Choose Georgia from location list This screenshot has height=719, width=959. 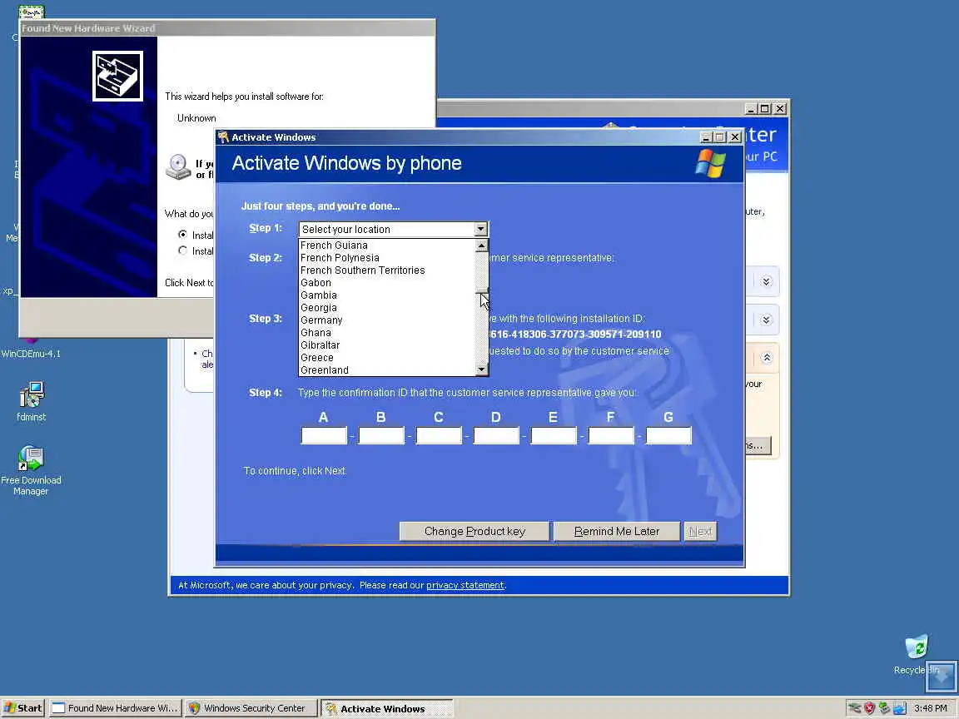pos(387,308)
